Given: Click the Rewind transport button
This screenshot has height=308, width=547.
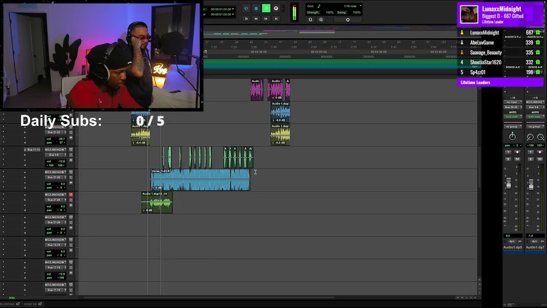Looking at the screenshot, I should click(256, 19).
